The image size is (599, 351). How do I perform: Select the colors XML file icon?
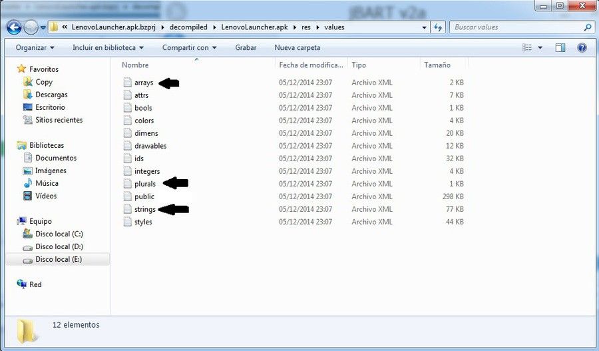pos(127,120)
